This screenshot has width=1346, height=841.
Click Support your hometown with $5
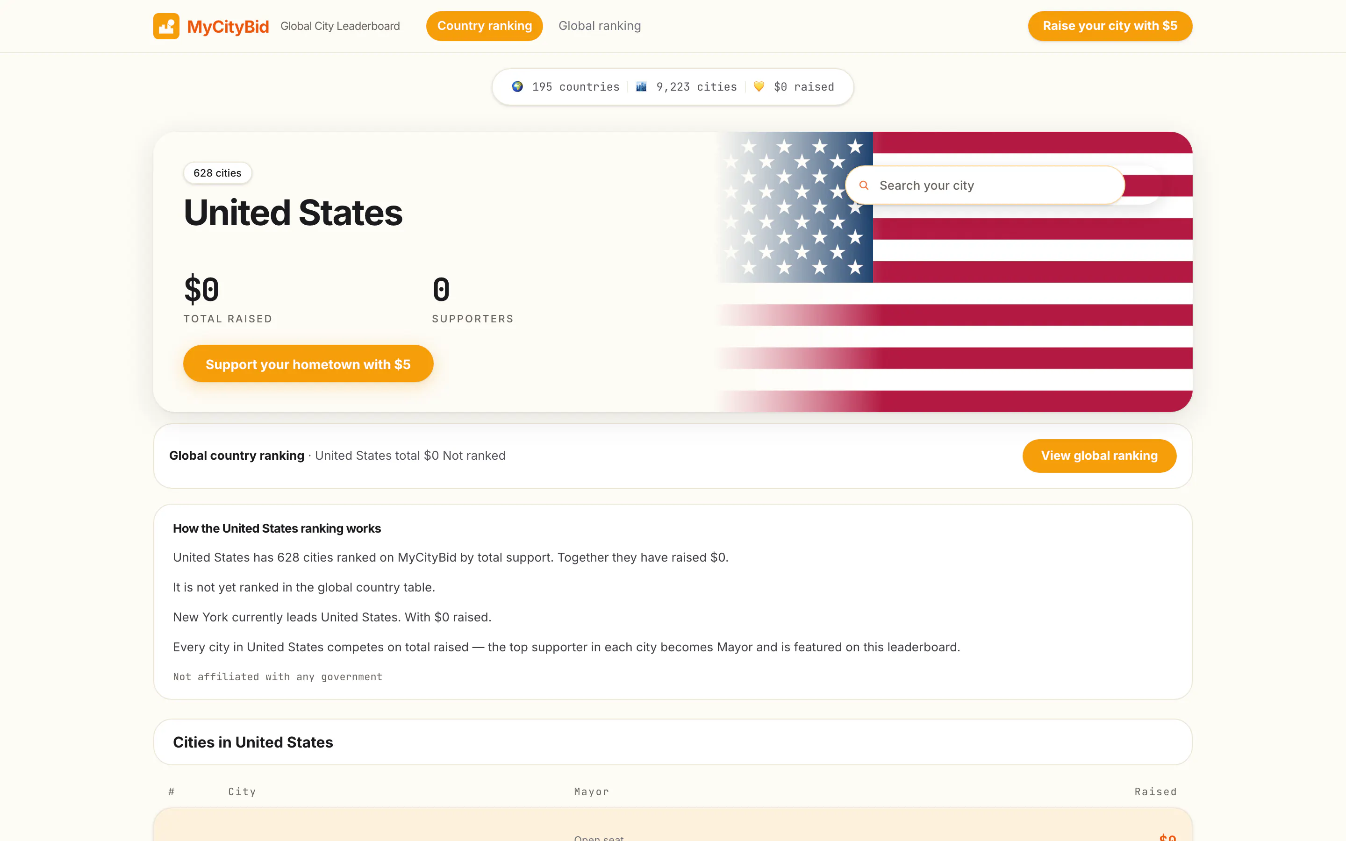pyautogui.click(x=308, y=364)
